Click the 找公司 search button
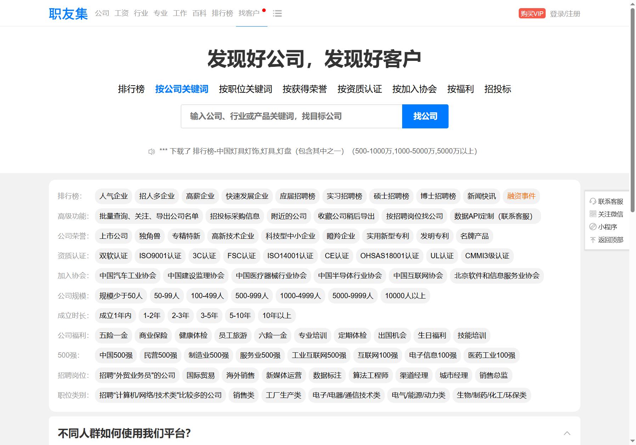Image resolution: width=636 pixels, height=445 pixels. point(425,116)
